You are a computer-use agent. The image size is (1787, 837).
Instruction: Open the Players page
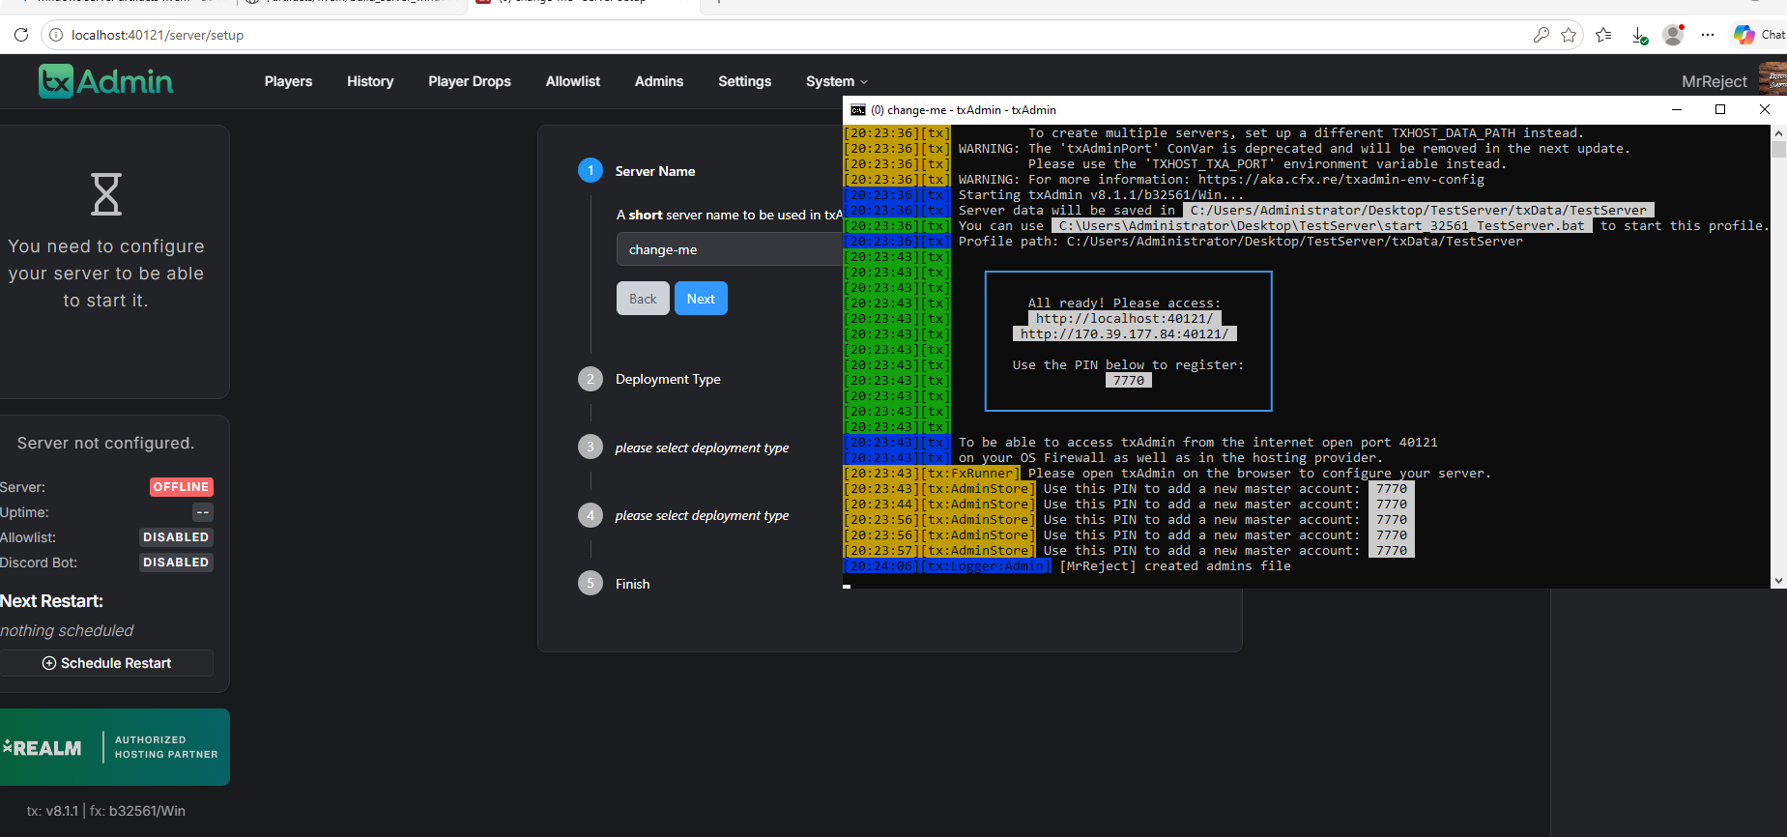point(288,81)
